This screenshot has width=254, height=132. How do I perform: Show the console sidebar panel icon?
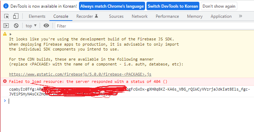(6, 26)
